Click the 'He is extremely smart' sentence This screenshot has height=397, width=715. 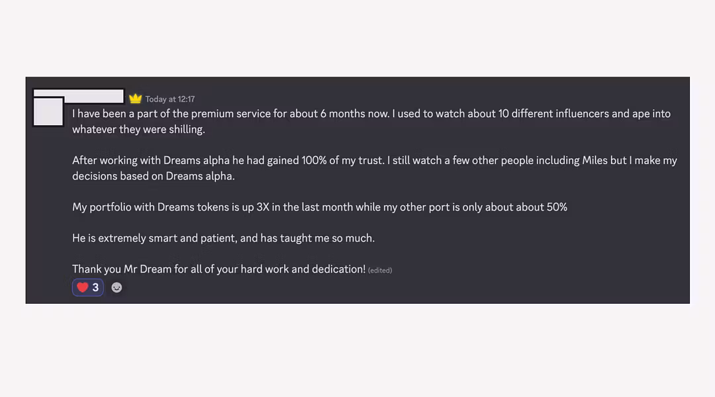coord(224,238)
